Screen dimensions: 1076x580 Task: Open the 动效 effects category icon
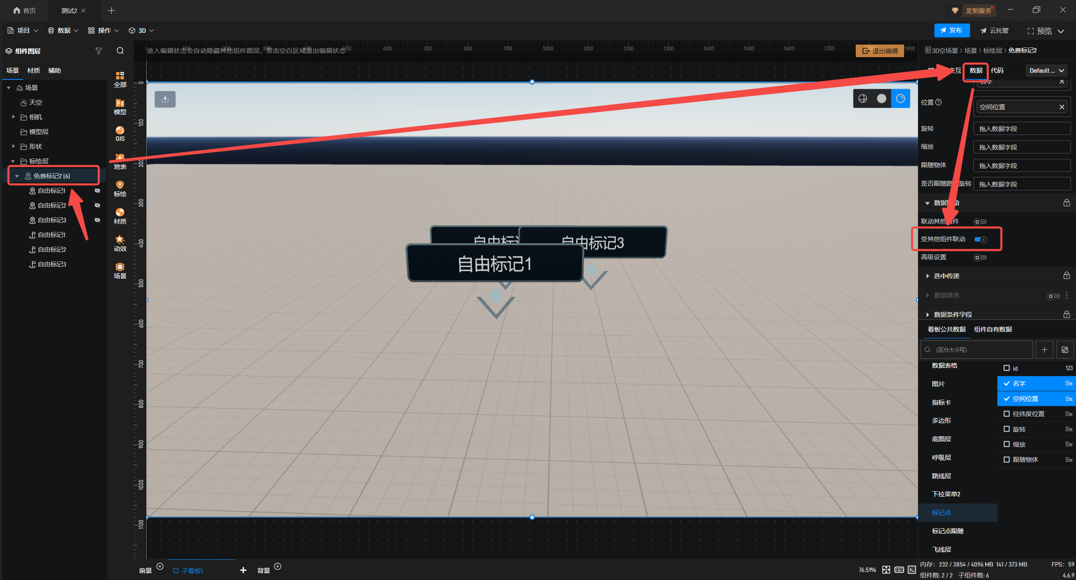[120, 243]
